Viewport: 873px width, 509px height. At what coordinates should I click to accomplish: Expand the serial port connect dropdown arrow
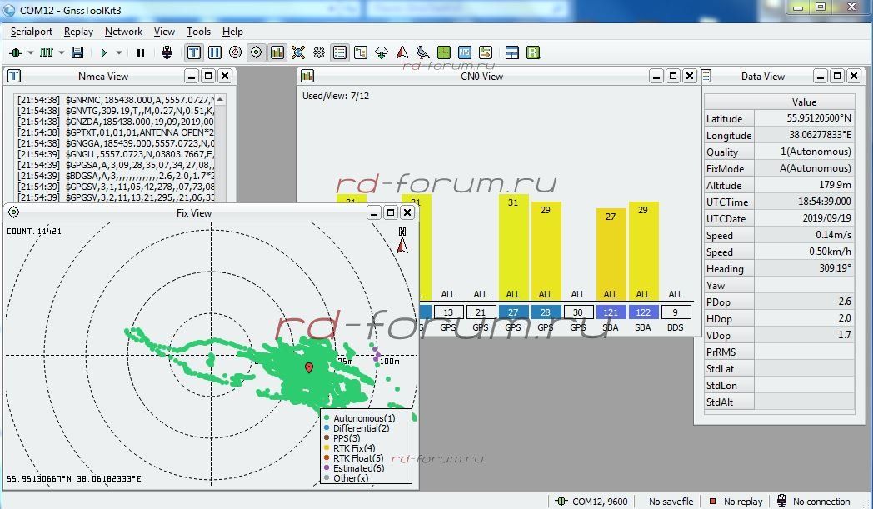(31, 52)
